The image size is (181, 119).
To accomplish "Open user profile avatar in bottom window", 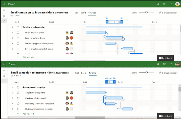I will (177, 64).
